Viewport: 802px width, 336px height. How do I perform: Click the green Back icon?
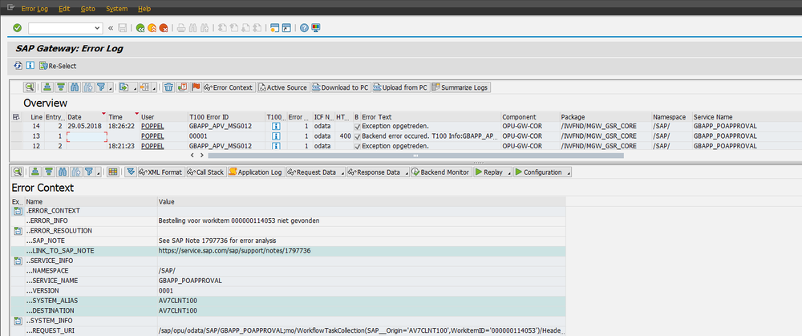coord(140,28)
